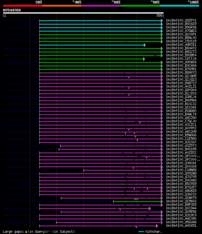Select the UniRef100_A3IZC1 label
The height and width of the screenshot is (234, 202).
[x=181, y=125]
